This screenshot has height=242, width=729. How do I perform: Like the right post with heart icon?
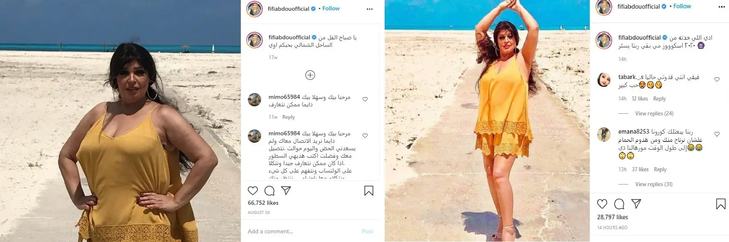(602, 204)
